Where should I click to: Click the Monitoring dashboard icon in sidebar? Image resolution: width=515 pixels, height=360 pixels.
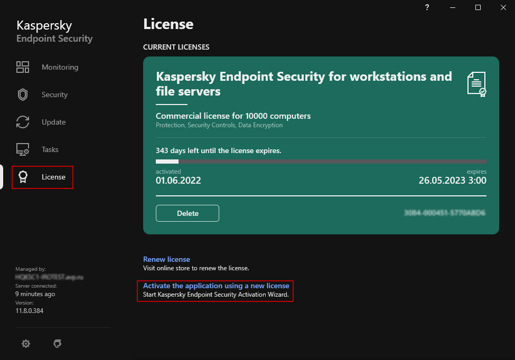click(23, 67)
